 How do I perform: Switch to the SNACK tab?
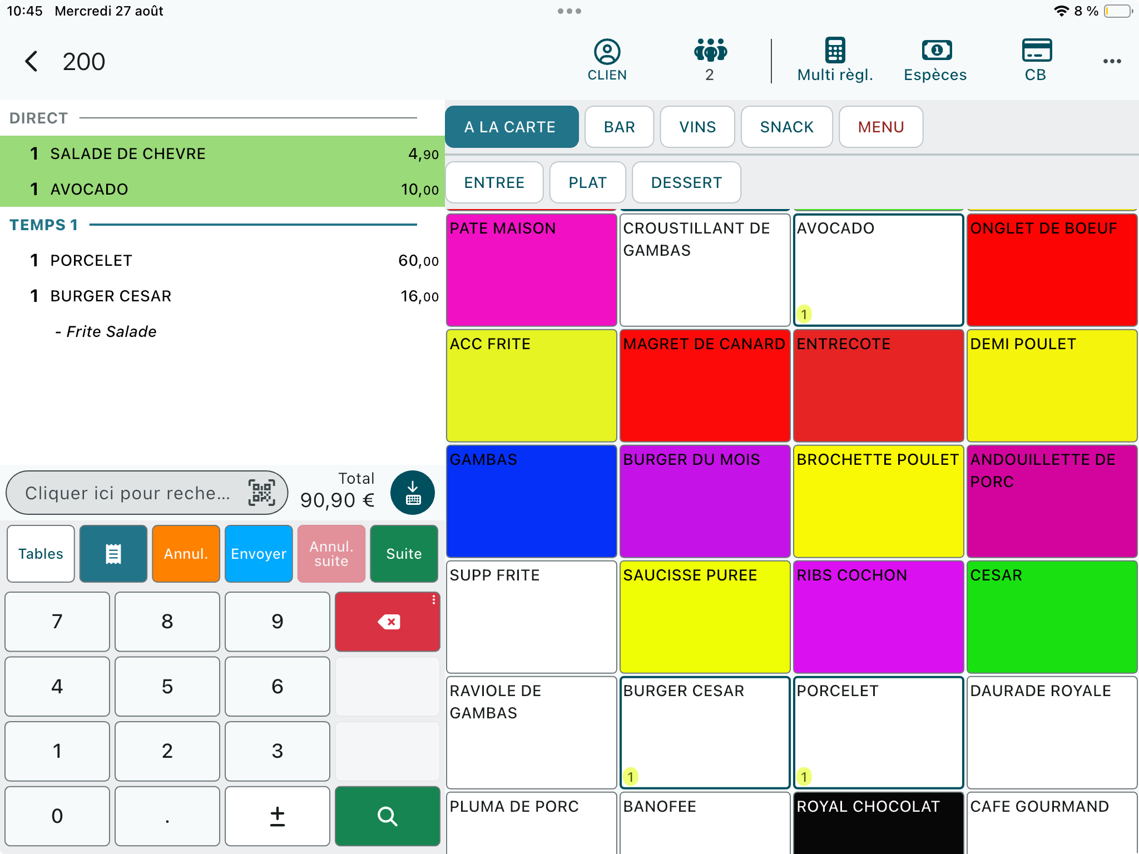[x=787, y=127]
